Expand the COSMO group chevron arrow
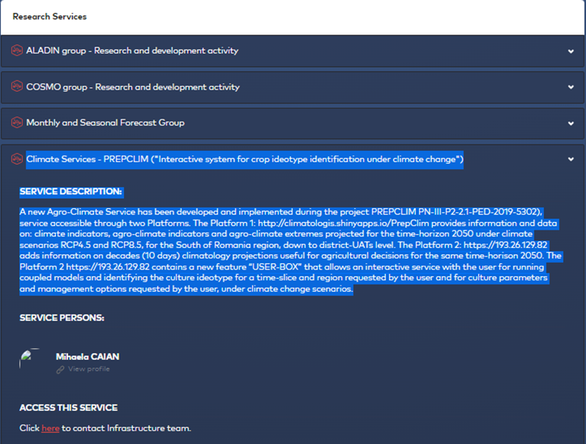 571,87
